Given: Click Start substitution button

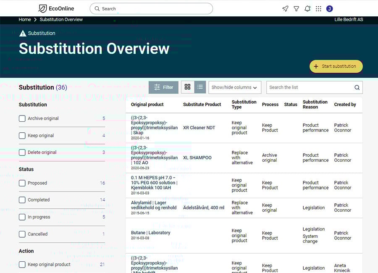Looking at the screenshot, I should tap(336, 66).
